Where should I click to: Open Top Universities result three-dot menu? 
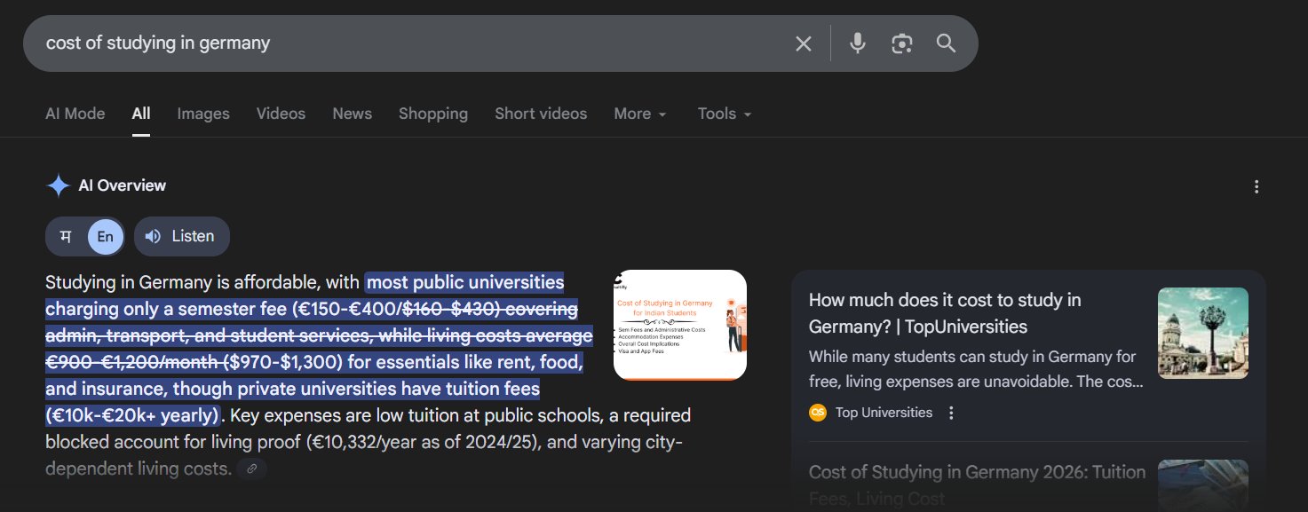coord(951,413)
